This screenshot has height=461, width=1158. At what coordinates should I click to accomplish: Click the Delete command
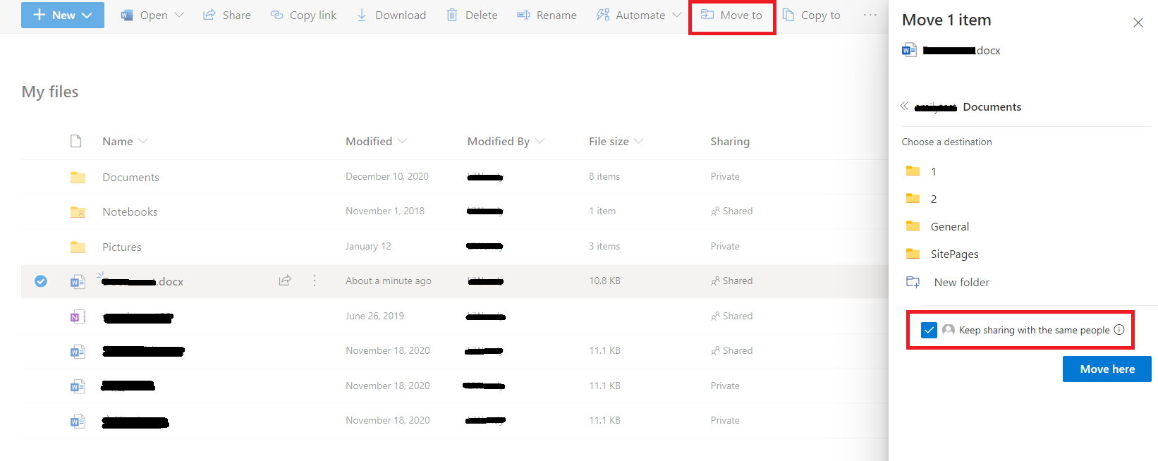pos(472,15)
